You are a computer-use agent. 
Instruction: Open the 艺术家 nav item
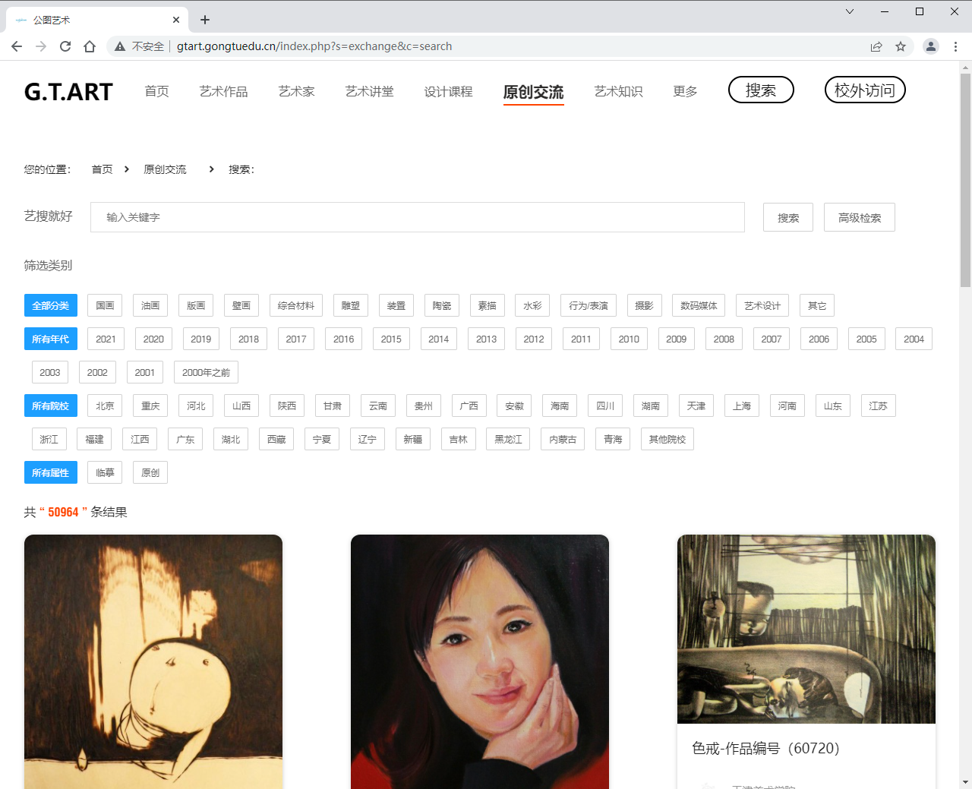pyautogui.click(x=296, y=91)
